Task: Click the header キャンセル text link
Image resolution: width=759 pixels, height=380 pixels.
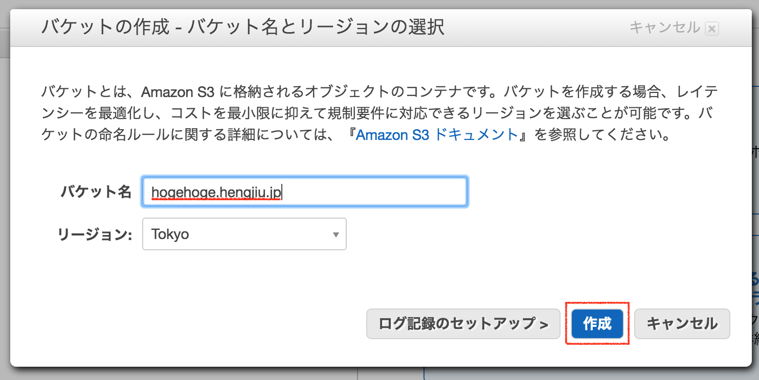Action: click(664, 27)
